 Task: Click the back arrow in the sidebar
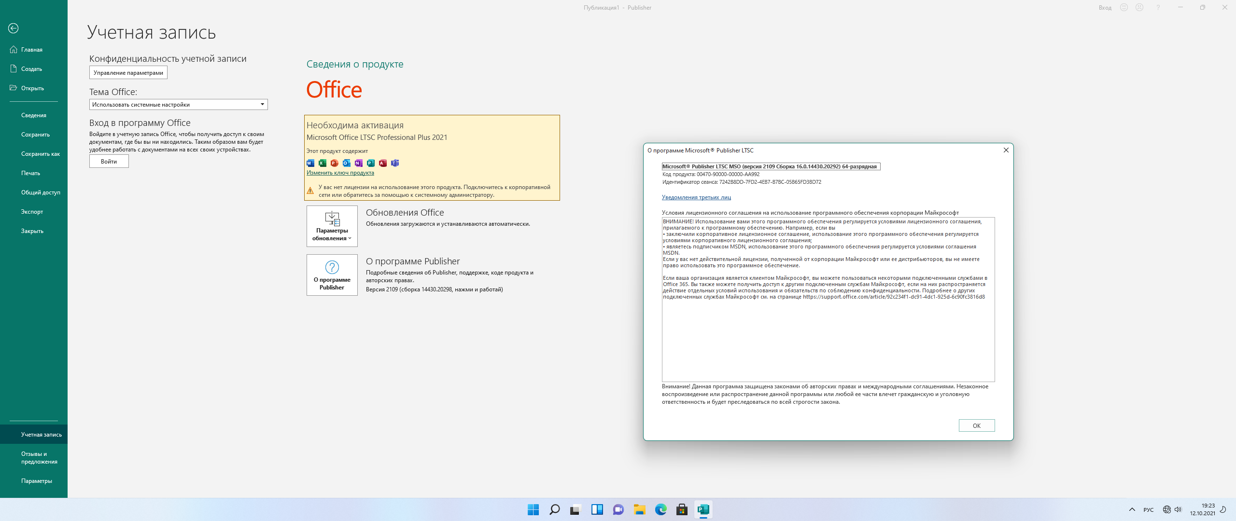14,28
